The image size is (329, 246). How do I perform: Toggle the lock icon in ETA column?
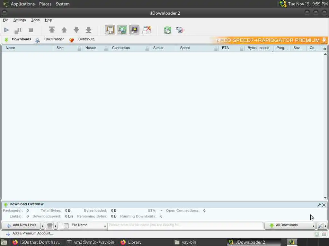tap(242, 49)
